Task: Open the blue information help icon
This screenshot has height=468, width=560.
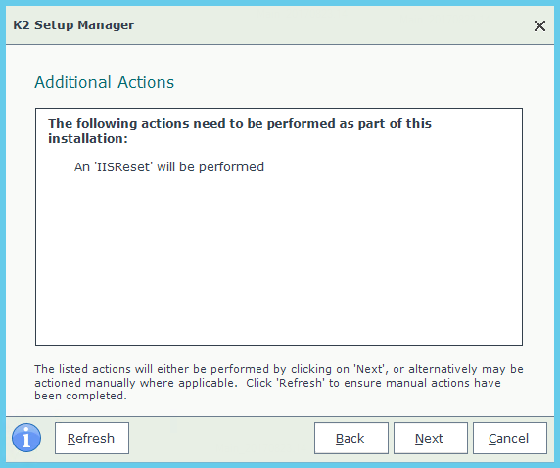Action: (26, 438)
